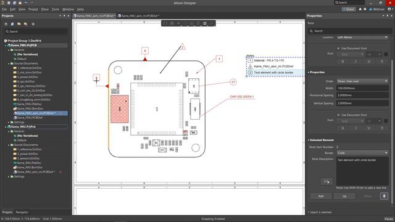The image size is (395, 222).
Task: Open the Place menu
Action: (45, 9)
